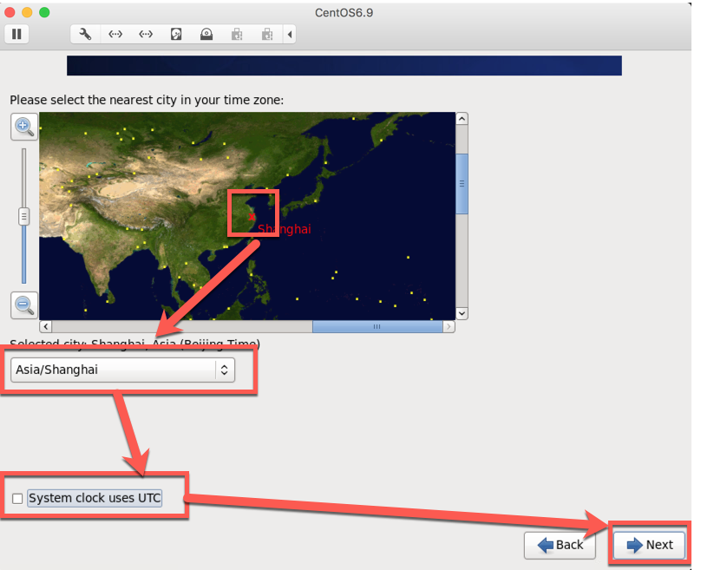Viewport: 701px width, 570px height.
Task: Click Shanghai's red marker on the map
Action: pyautogui.click(x=252, y=217)
